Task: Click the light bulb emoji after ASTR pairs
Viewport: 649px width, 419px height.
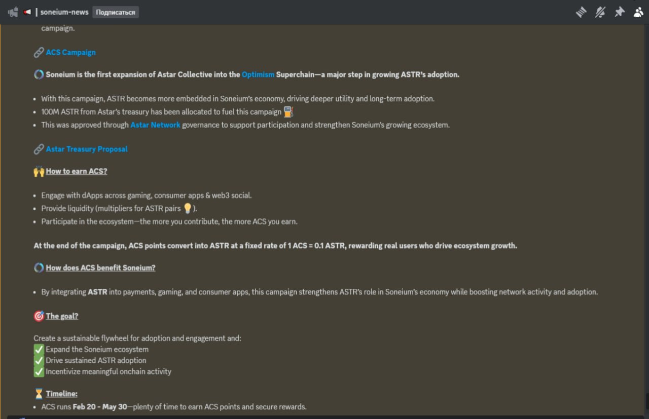Action: tap(188, 208)
